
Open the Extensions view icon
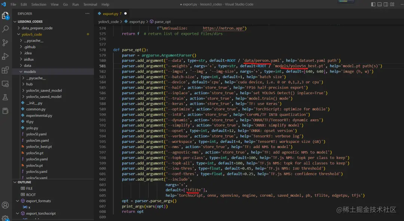[x=5, y=70]
